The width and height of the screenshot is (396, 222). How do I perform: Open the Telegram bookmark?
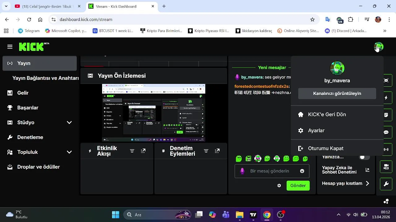tap(29, 31)
